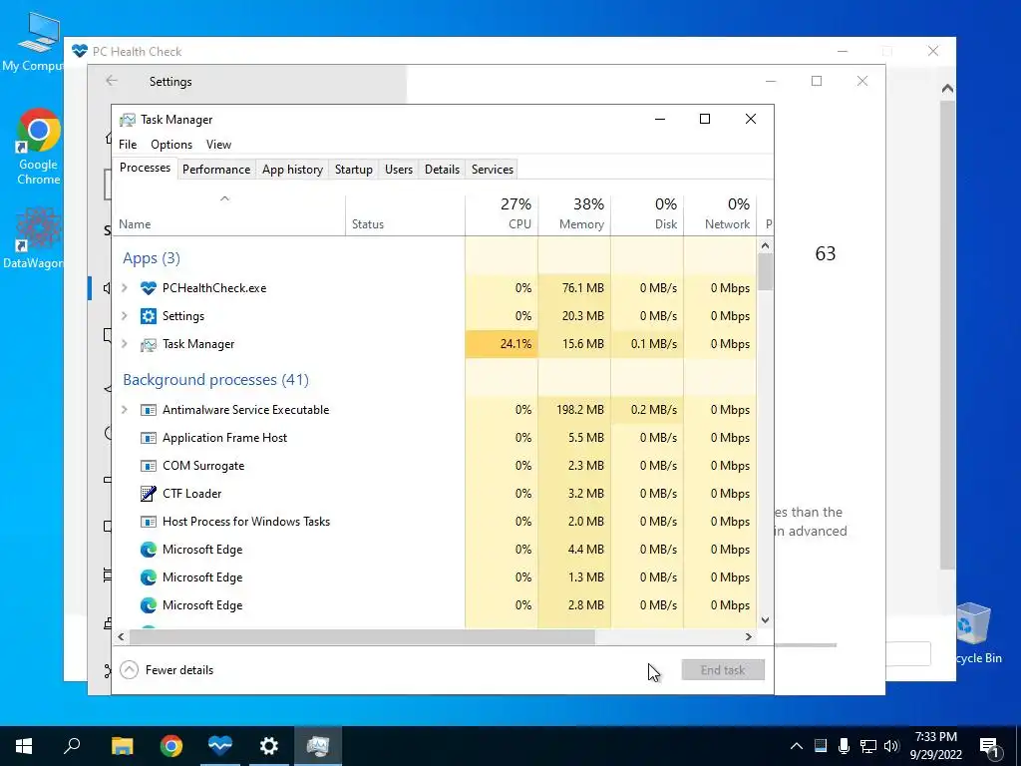Click the volume speaker tray icon
This screenshot has height=766, width=1021.
coord(891,746)
